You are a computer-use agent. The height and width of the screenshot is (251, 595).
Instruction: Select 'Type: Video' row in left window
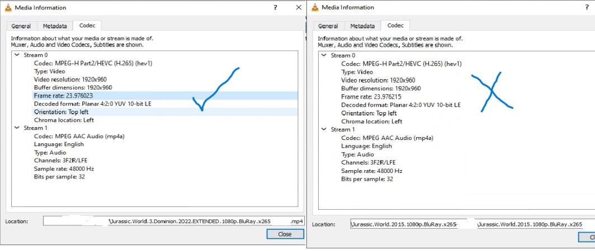[x=49, y=71]
